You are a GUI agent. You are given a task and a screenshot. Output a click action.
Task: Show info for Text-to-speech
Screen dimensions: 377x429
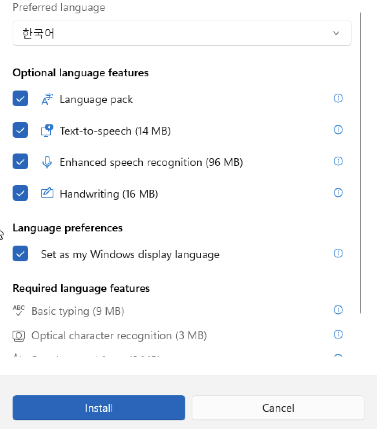pyautogui.click(x=338, y=130)
